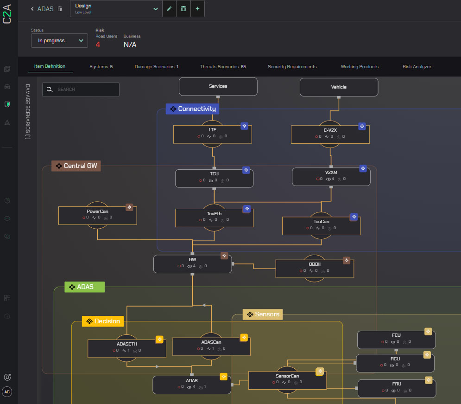Click the SEARCH input field
461x404 pixels.
pyautogui.click(x=81, y=90)
